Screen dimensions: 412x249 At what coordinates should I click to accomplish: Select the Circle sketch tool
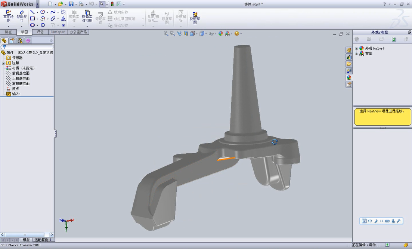[x=43, y=12]
